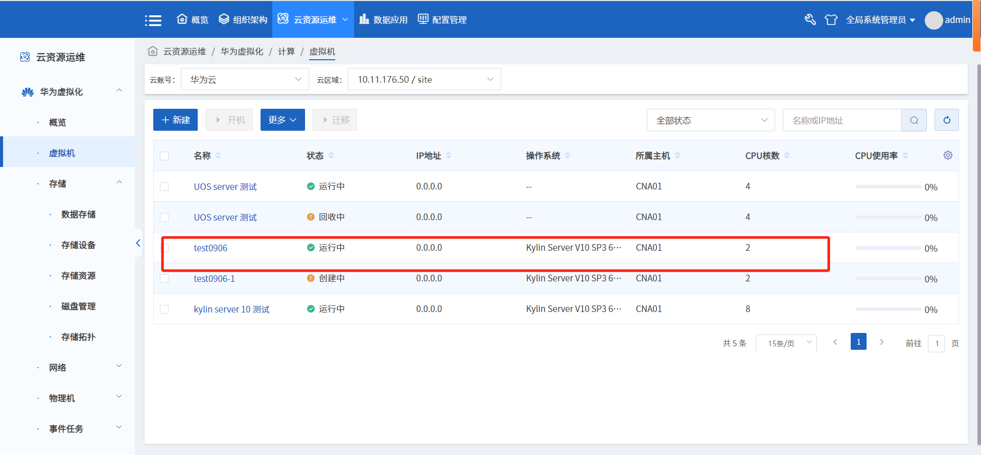Click the 开机 button

(x=229, y=119)
